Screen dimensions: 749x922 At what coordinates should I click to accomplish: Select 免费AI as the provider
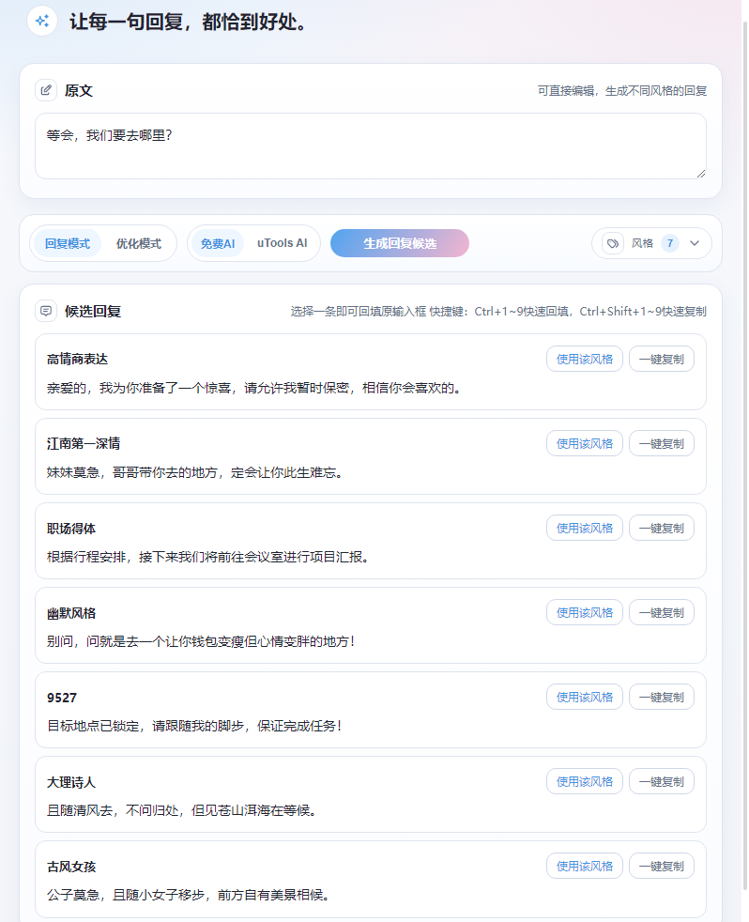coord(218,243)
